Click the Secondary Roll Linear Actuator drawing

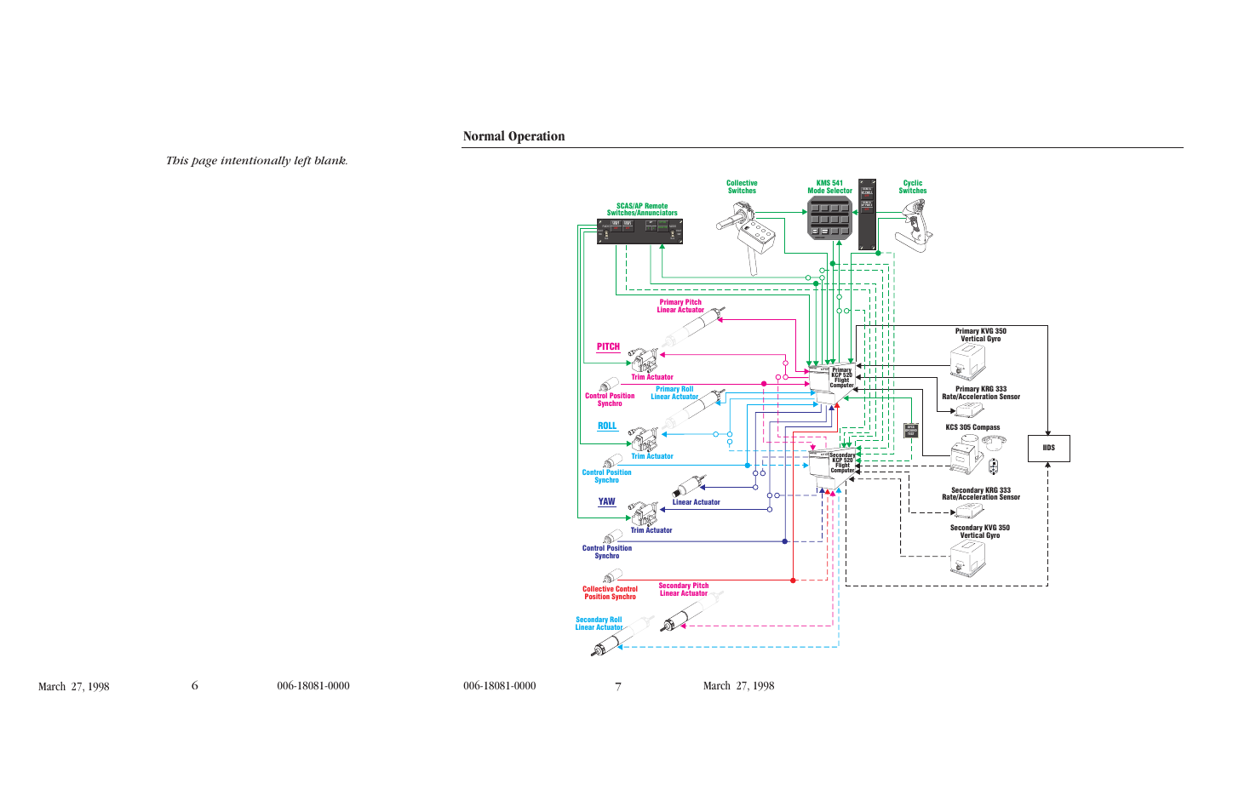621,636
